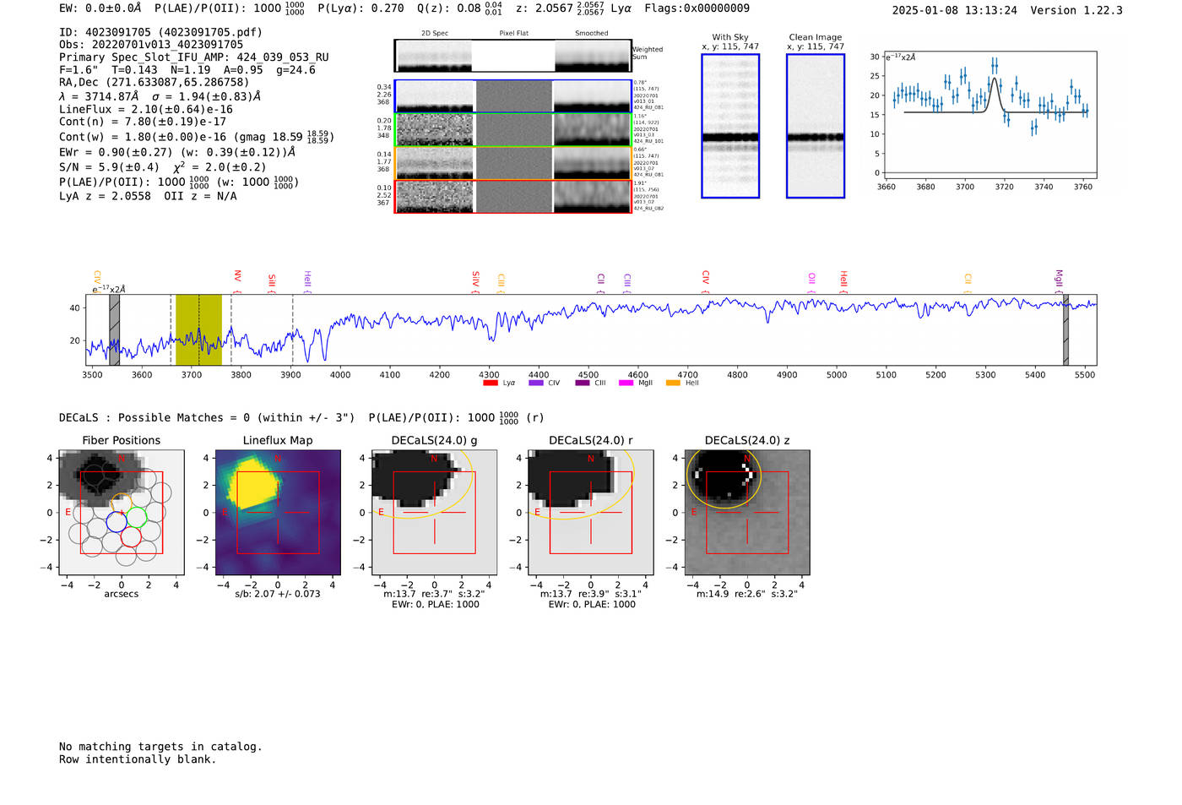The width and height of the screenshot is (1182, 805).
Task: Click the Flags:0x00000009 text
Action: point(697,8)
